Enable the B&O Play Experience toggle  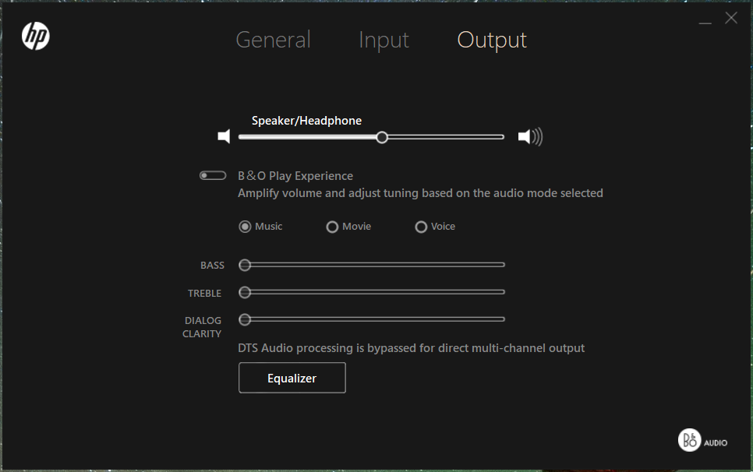coord(213,176)
